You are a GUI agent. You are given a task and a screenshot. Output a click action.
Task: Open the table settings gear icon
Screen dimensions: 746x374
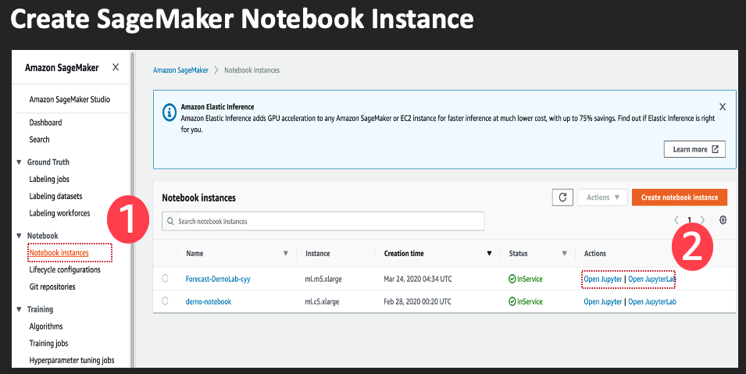point(723,220)
